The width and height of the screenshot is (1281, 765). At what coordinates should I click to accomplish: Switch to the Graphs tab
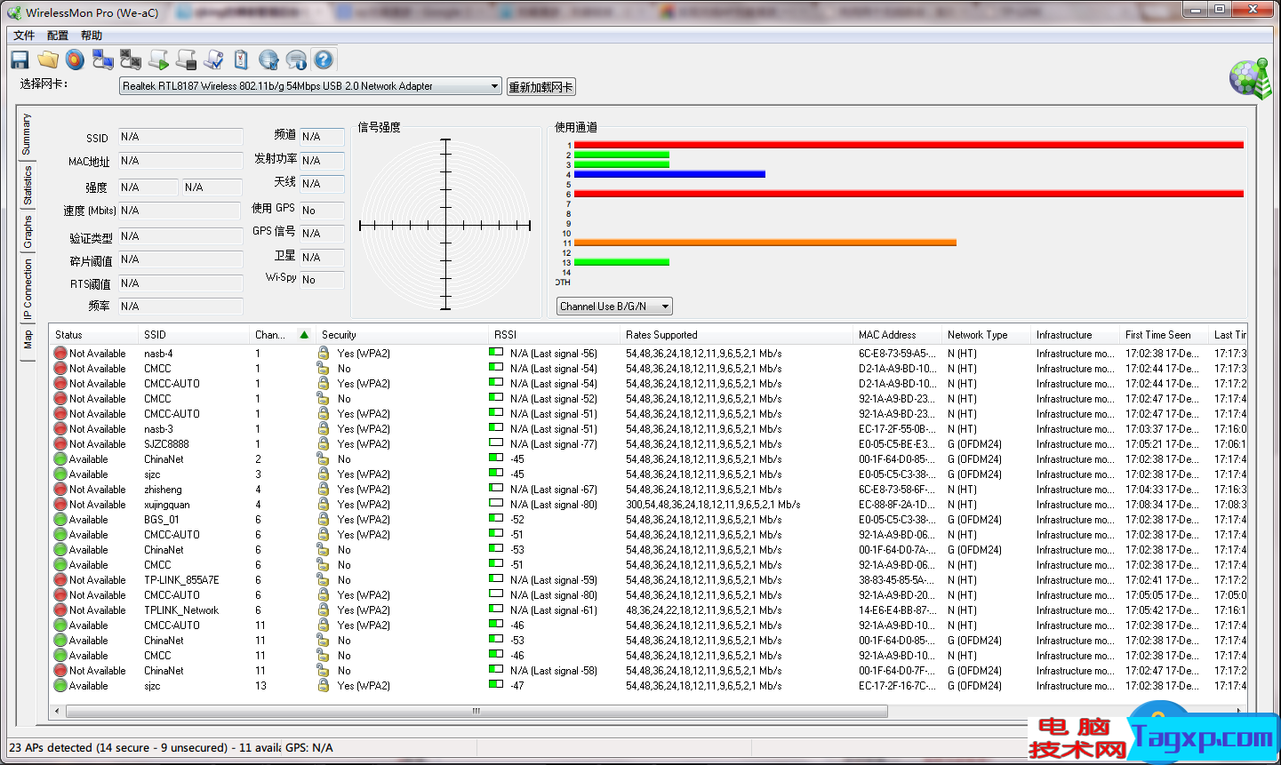(x=27, y=232)
